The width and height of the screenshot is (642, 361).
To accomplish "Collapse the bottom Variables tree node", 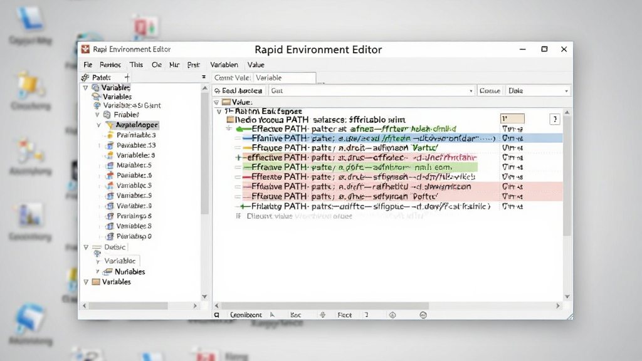I will pos(86,282).
